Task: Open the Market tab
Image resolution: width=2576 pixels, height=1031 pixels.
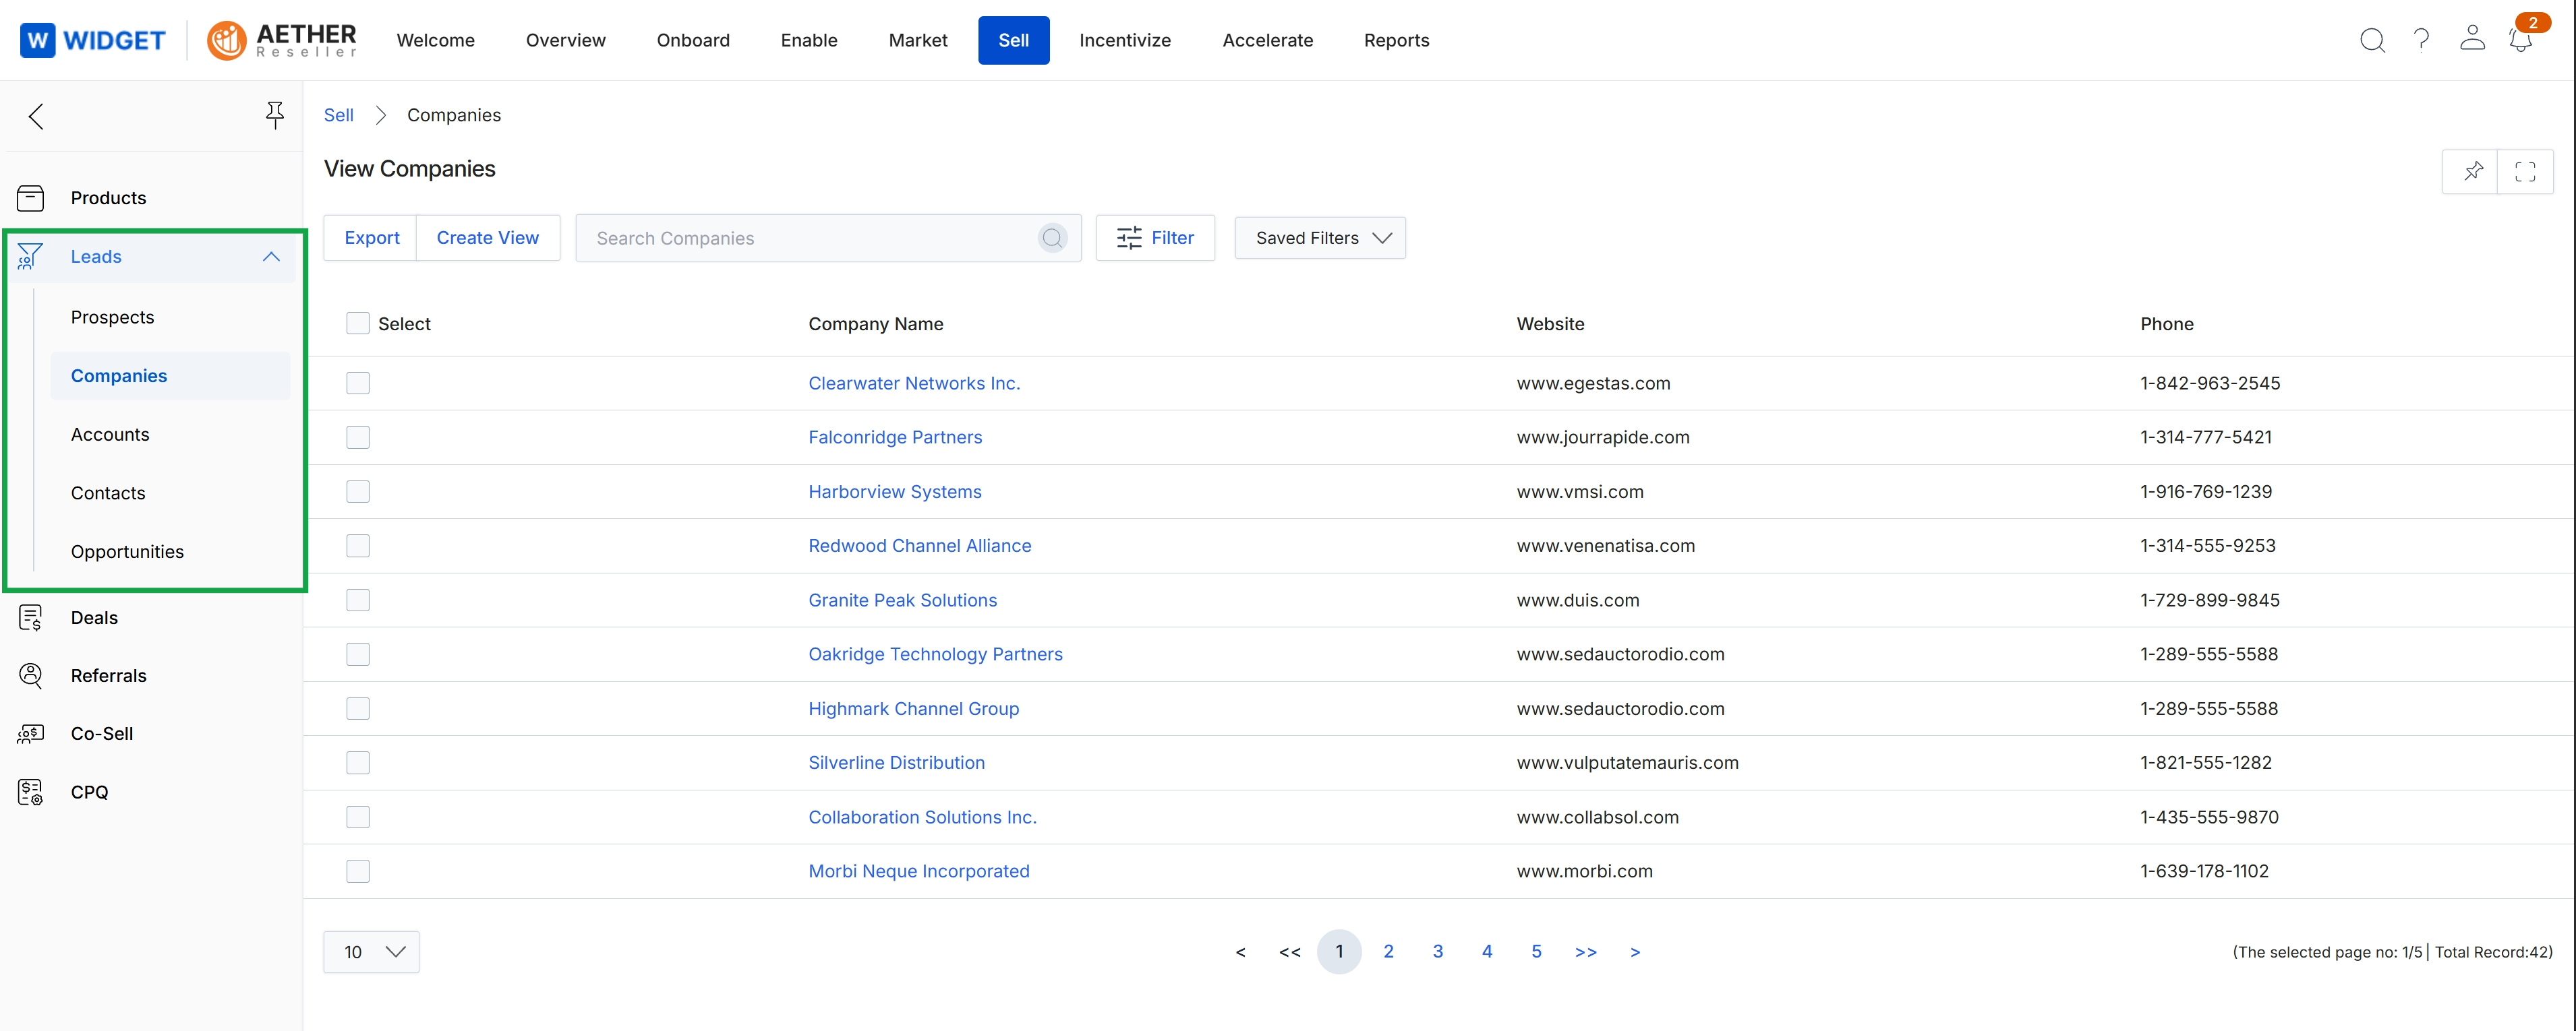Action: [x=918, y=40]
